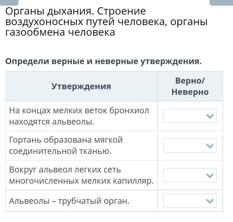Expand the dropdown for 'Альвеолы – трубчатый орган'
This screenshot has height=222, width=233.
click(190, 201)
